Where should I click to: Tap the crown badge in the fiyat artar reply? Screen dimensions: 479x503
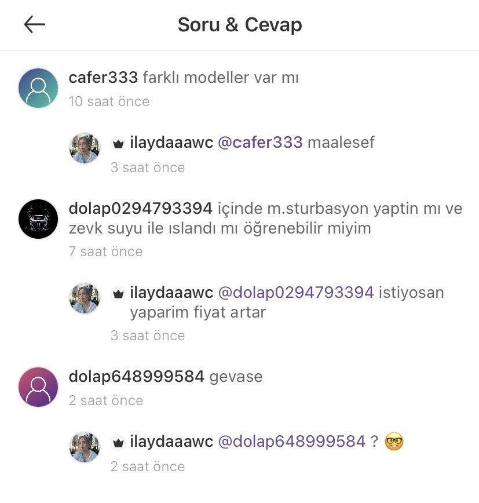click(118, 294)
